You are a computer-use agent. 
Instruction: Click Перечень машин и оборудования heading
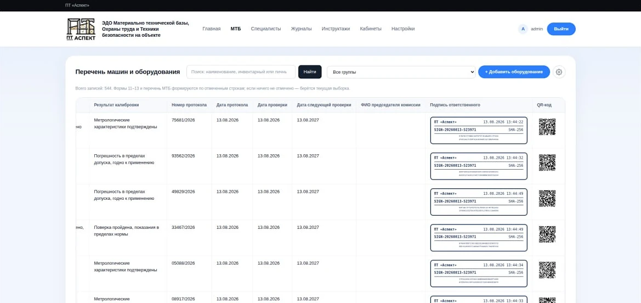click(128, 72)
